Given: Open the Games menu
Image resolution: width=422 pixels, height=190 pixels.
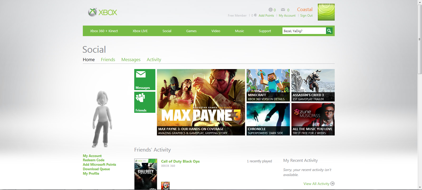Looking at the screenshot, I should coord(191,31).
